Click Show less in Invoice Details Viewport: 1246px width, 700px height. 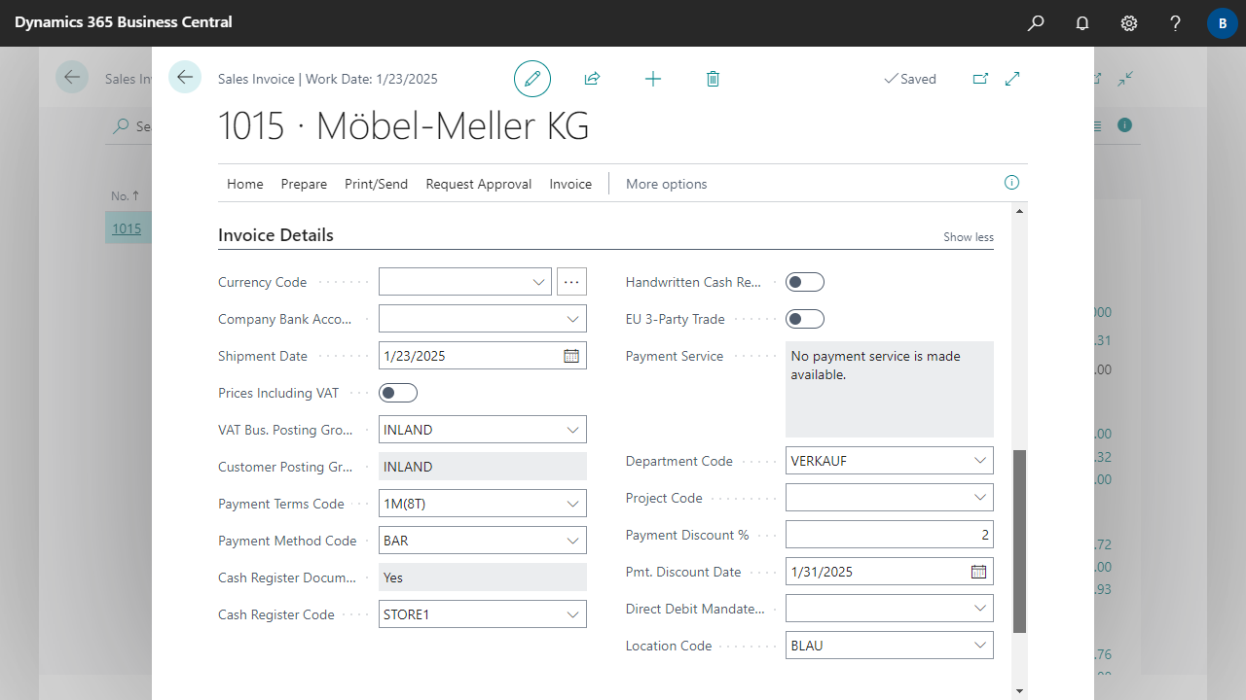(x=968, y=237)
